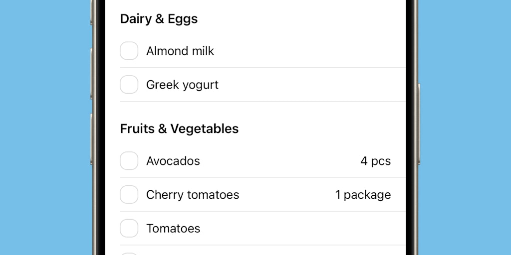Viewport: 511px width, 255px height.
Task: Collapse the Fruits & Vegetables section header
Action: point(179,128)
